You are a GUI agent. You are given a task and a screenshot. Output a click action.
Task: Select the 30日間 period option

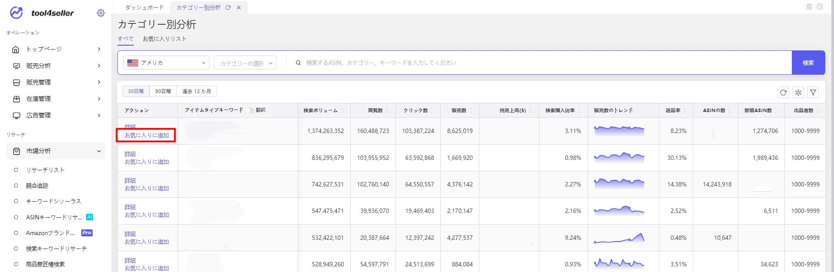136,91
